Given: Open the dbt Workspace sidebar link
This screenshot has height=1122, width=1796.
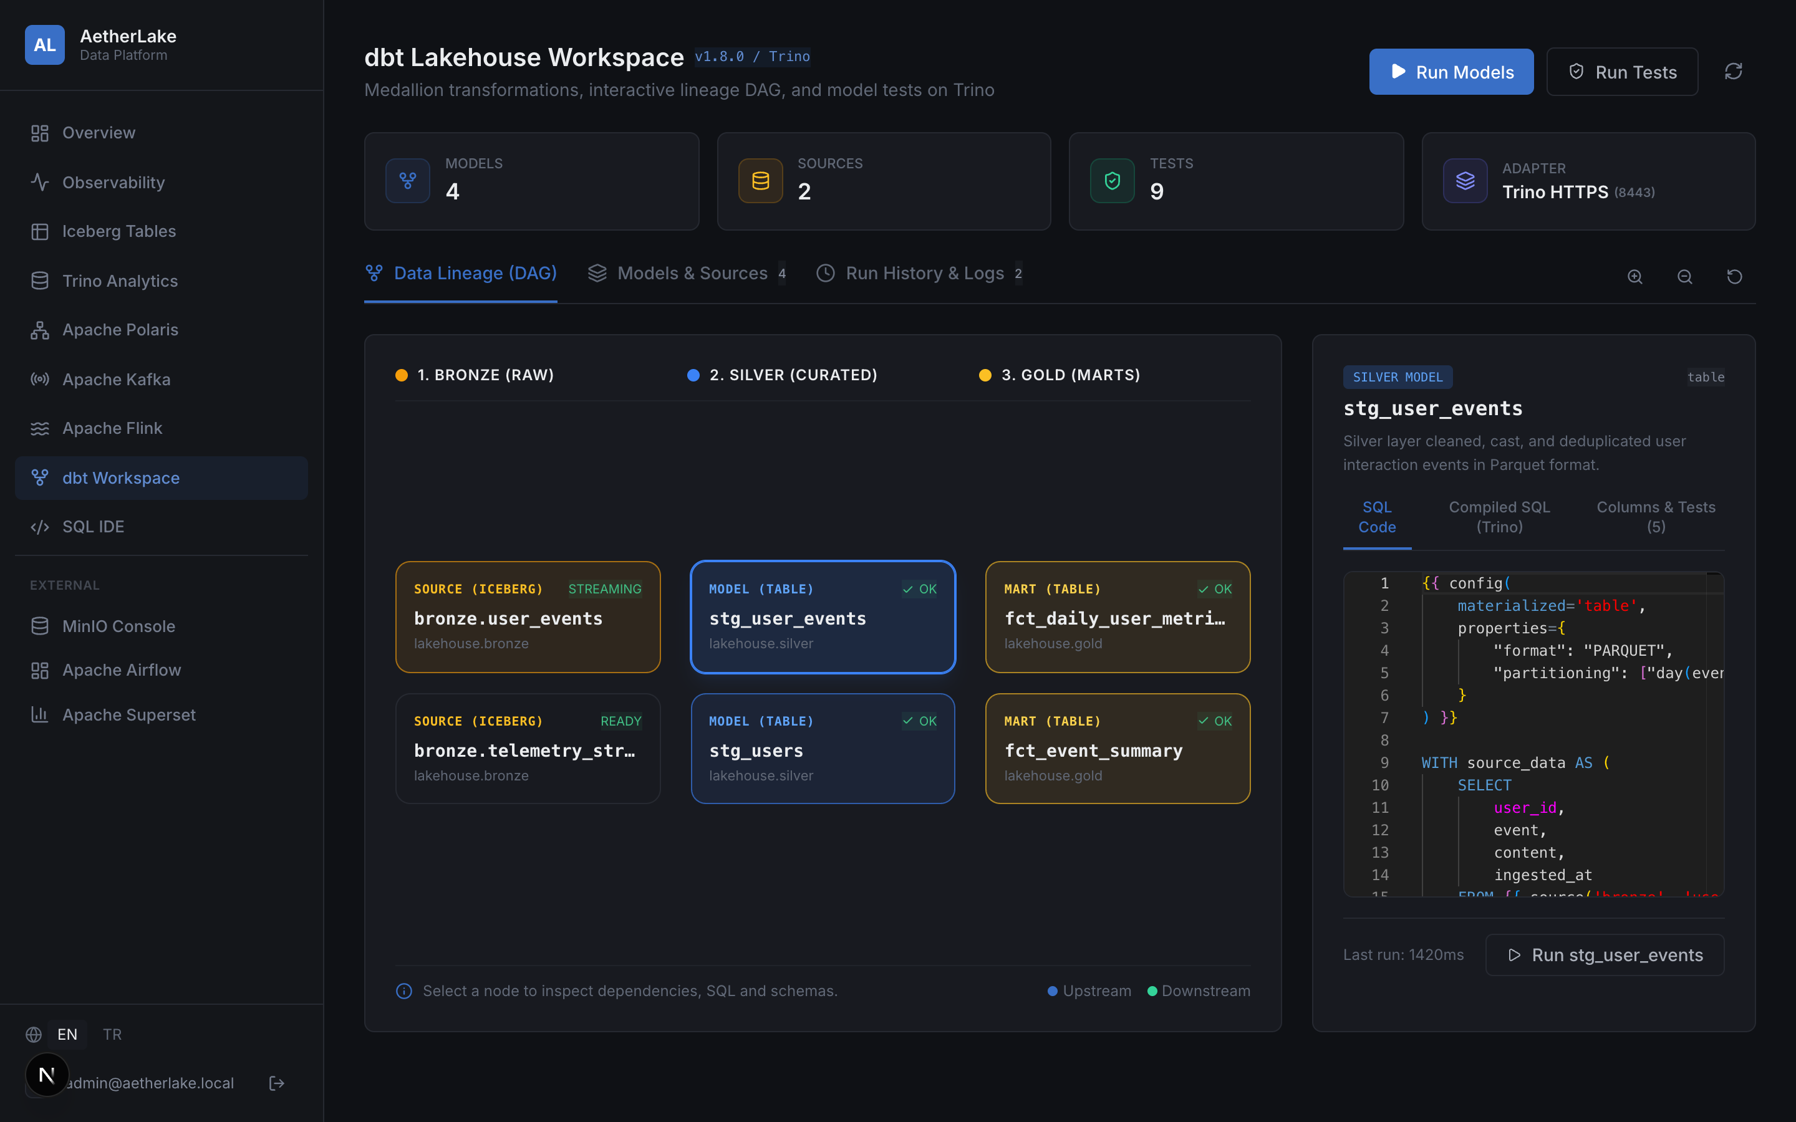Looking at the screenshot, I should [x=161, y=478].
